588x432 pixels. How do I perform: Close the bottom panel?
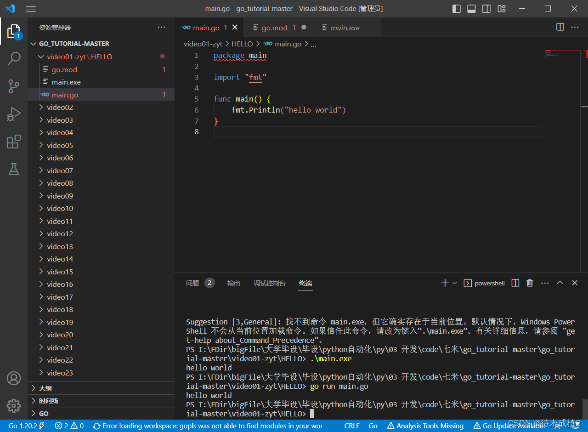click(x=575, y=283)
